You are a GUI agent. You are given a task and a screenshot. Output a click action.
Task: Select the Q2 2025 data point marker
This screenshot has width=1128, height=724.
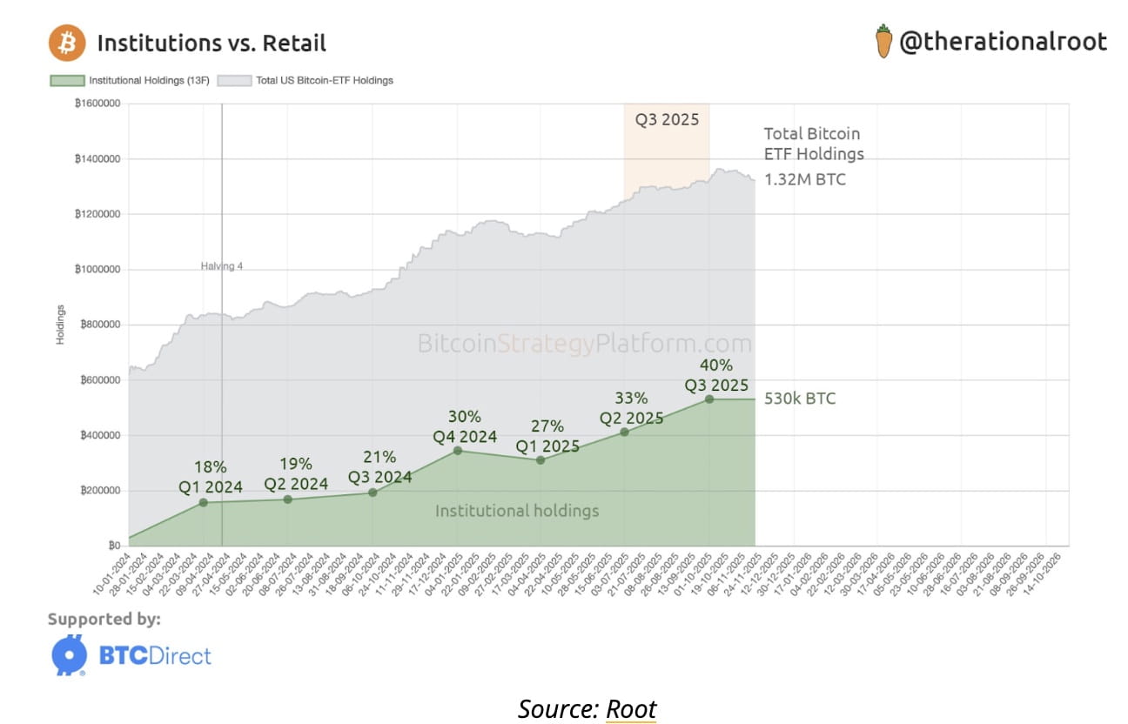[624, 432]
